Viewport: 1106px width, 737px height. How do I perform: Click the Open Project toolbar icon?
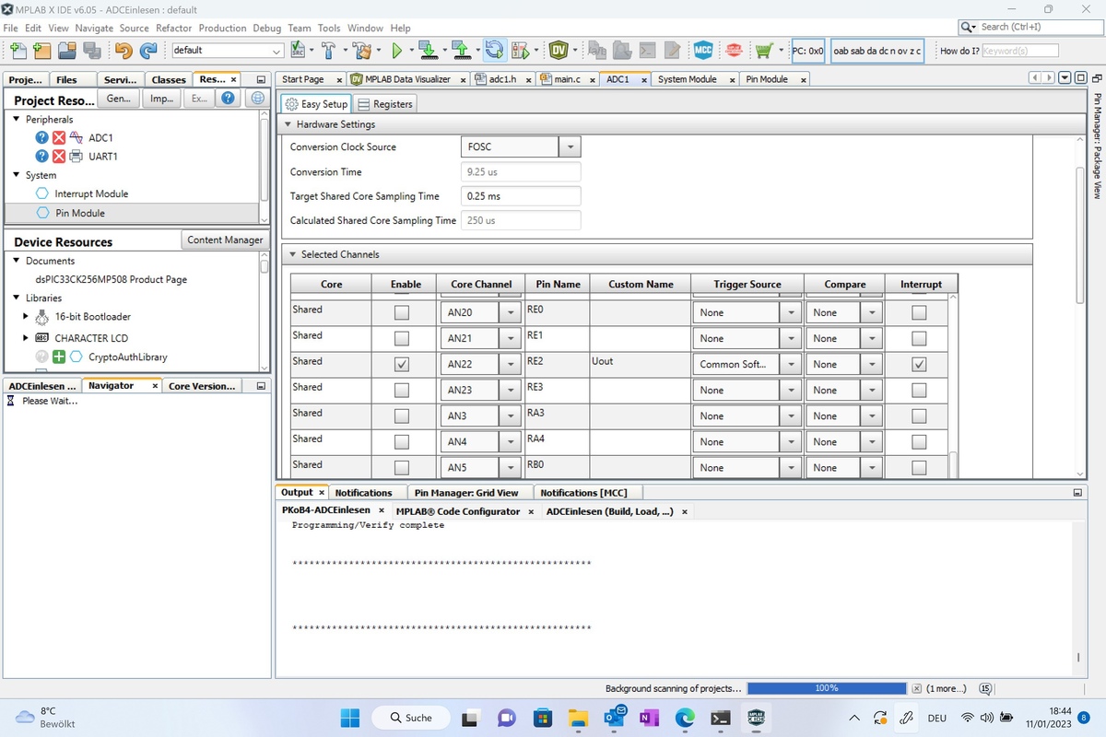click(x=67, y=50)
